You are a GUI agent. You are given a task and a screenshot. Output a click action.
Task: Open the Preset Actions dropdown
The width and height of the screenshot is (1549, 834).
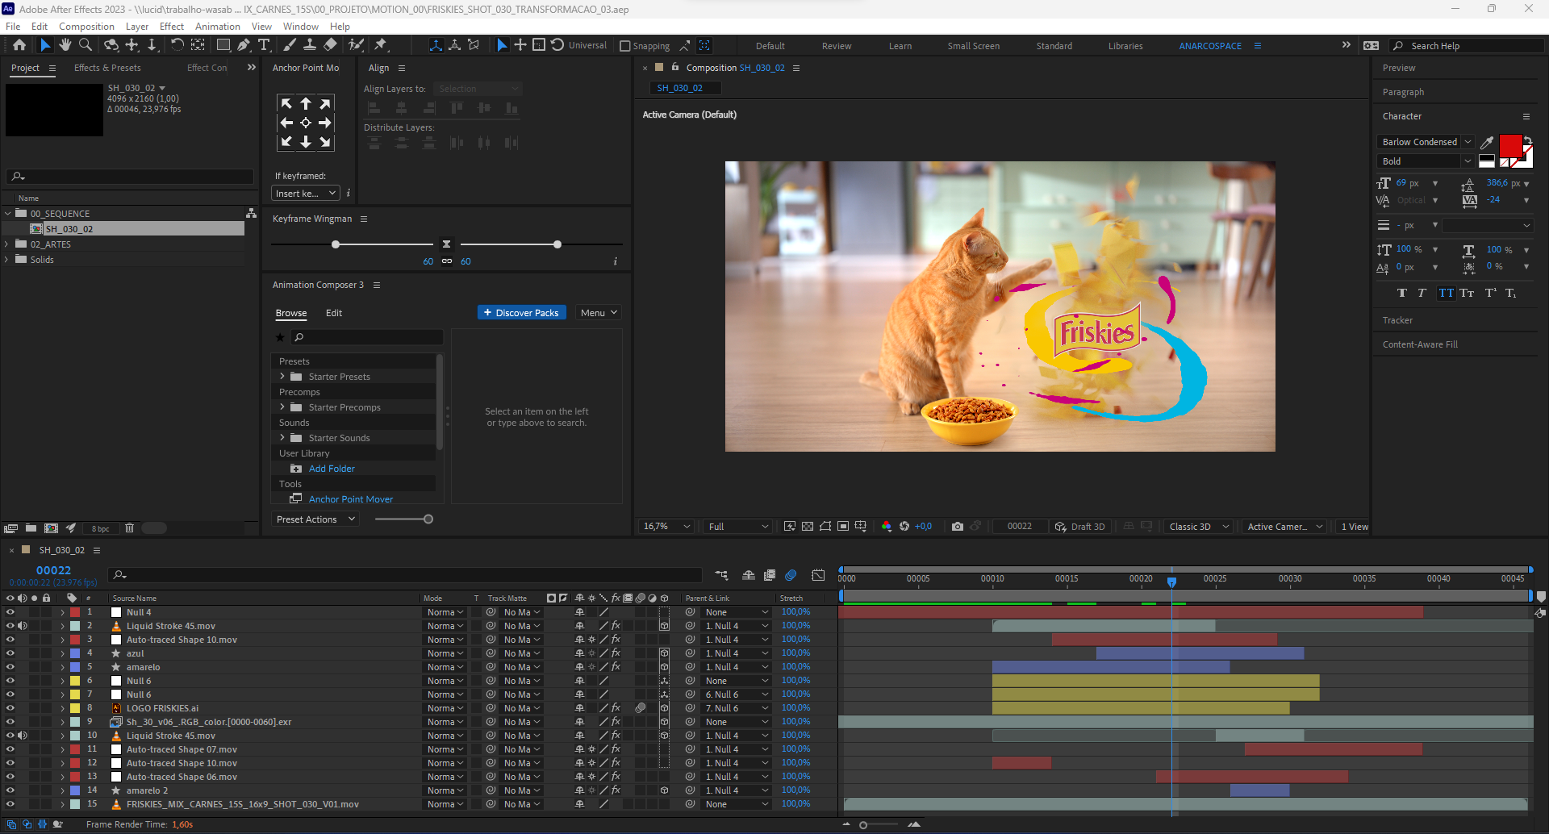315,519
